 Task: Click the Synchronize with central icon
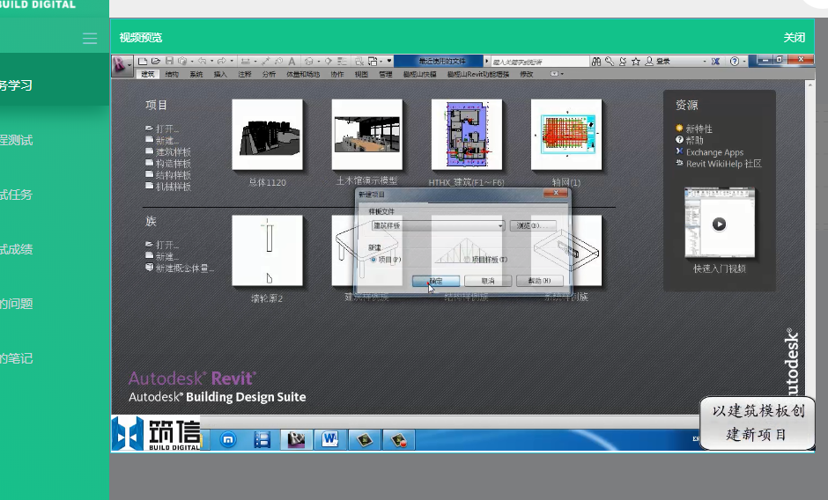pos(182,62)
